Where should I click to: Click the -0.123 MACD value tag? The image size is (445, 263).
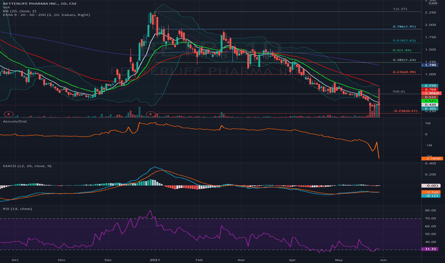pos(431,196)
